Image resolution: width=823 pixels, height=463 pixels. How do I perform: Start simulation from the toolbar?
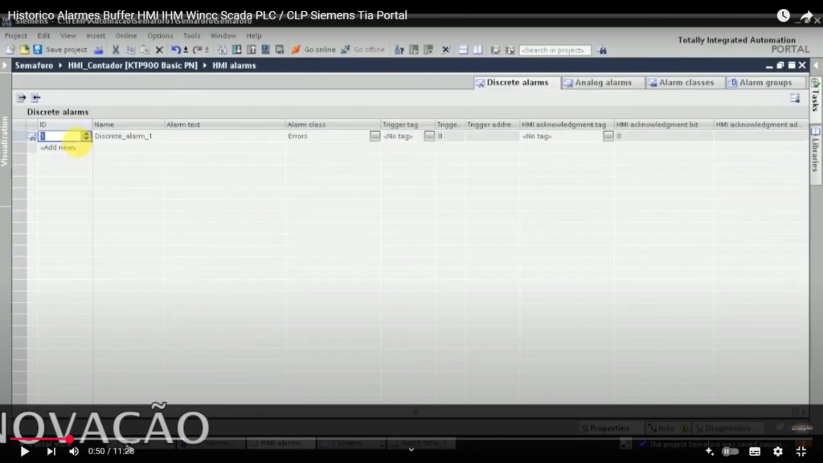tap(265, 50)
